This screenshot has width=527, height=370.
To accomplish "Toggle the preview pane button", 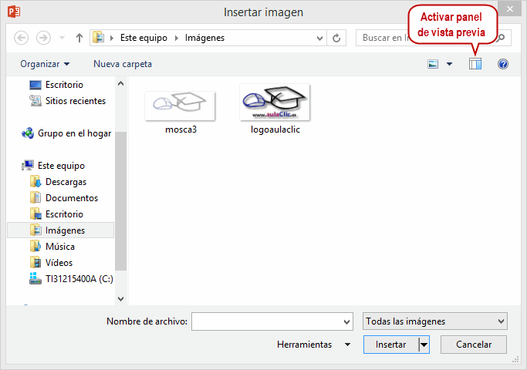I will (x=475, y=64).
